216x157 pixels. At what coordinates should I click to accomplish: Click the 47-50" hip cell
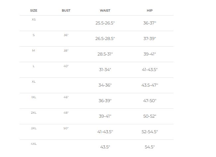pos(150,101)
